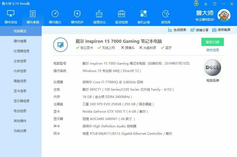237x157 pixels.
Task: Click the green 重新扫描 rescan button
Action: click(x=213, y=42)
